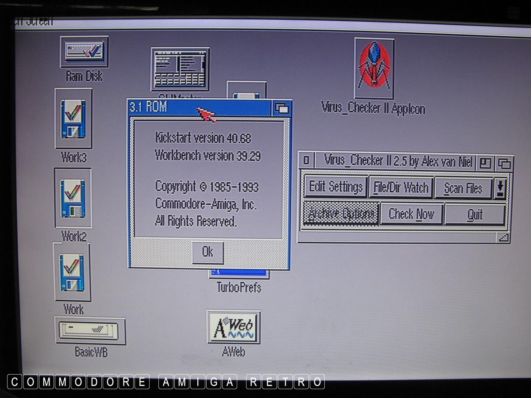
Task: Open Edit Settings in Virus_Checker
Action: [335, 187]
